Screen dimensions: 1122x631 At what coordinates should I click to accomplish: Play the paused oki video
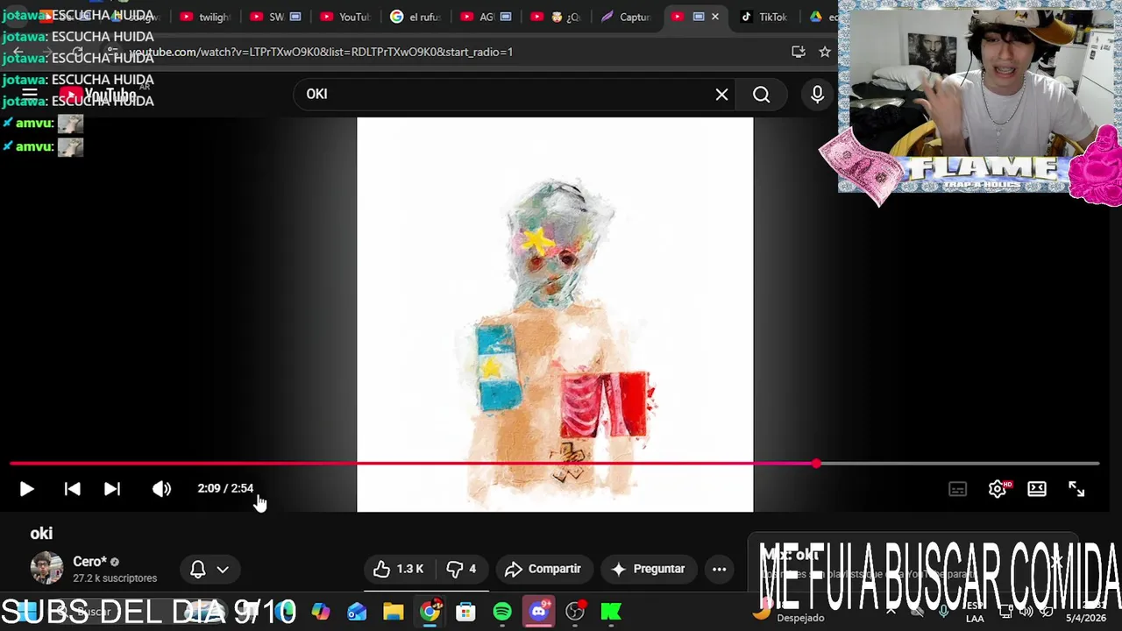[26, 489]
